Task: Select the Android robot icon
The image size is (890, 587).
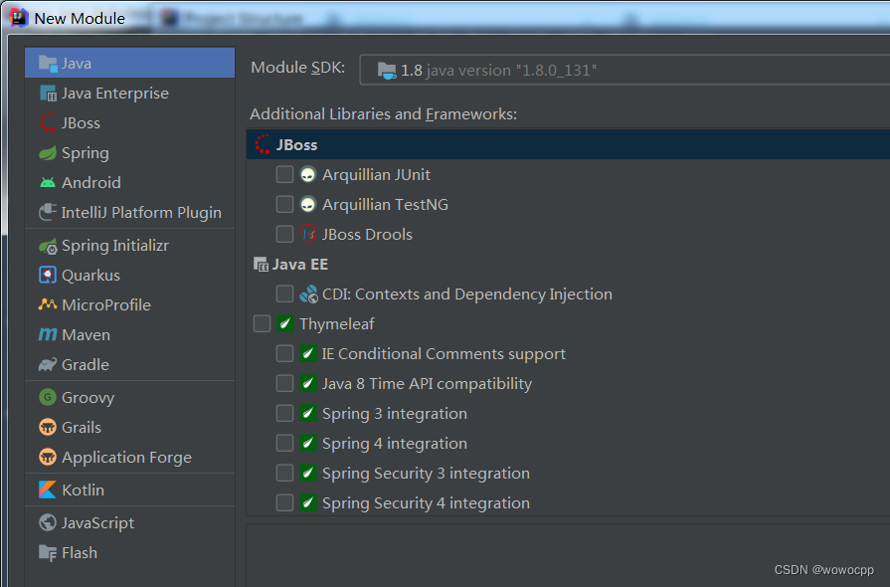Action: coord(48,183)
